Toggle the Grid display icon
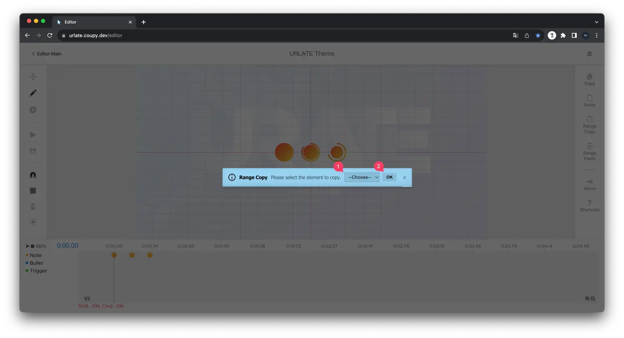Viewport: 624px width, 338px height. pyautogui.click(x=32, y=190)
